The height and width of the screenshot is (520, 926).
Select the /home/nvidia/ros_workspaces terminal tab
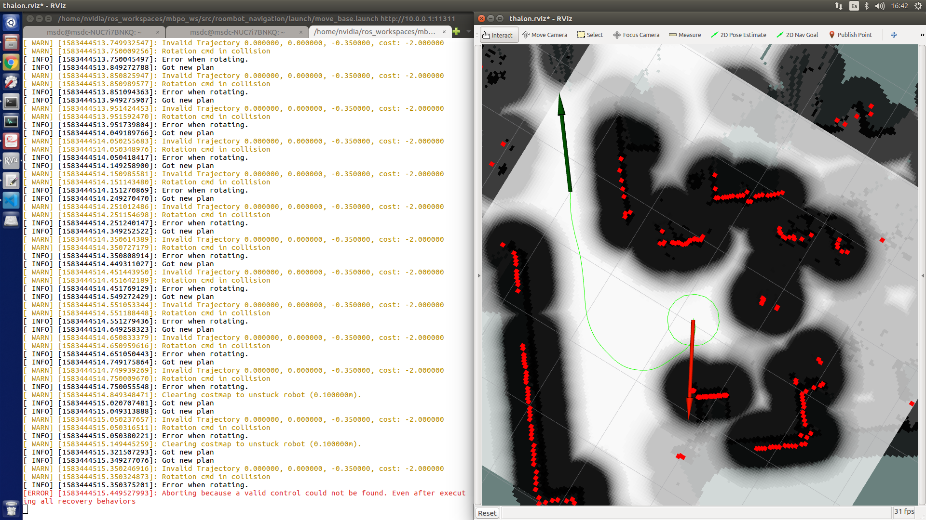[x=374, y=32]
